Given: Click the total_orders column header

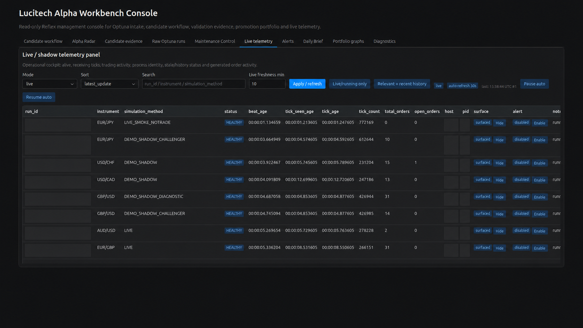Looking at the screenshot, I should click(x=397, y=112).
